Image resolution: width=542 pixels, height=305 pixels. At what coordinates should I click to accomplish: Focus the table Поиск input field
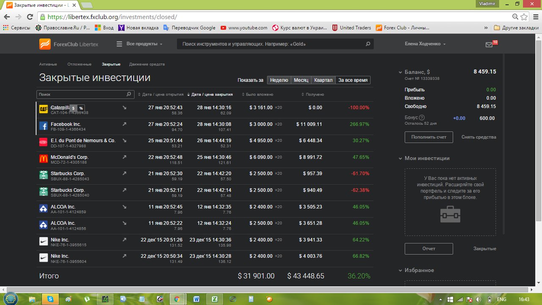click(x=86, y=94)
